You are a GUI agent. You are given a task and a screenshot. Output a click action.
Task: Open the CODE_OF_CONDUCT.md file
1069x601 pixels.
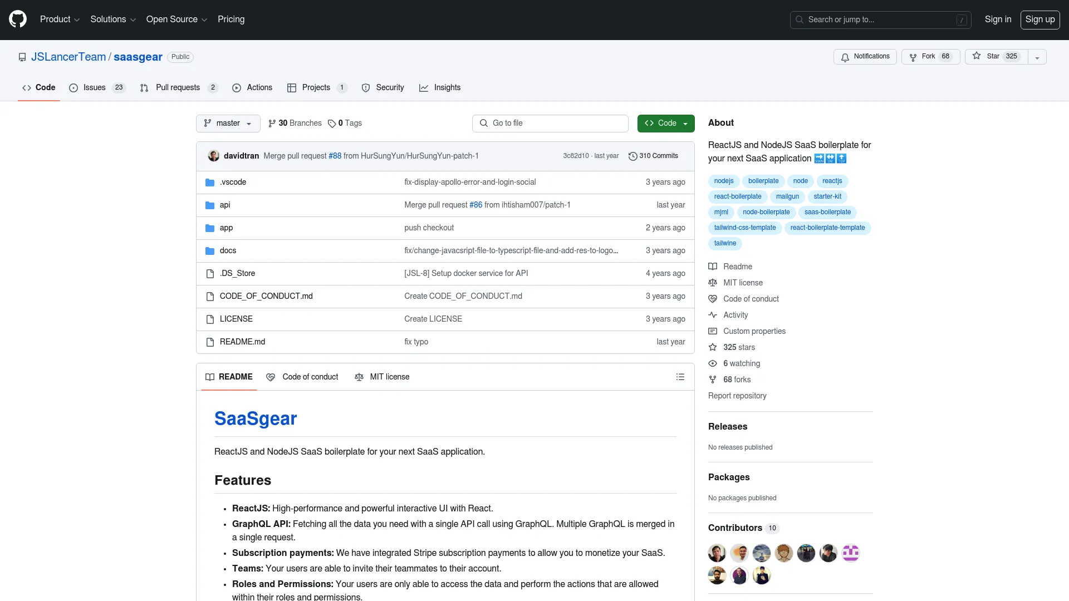[266, 297]
